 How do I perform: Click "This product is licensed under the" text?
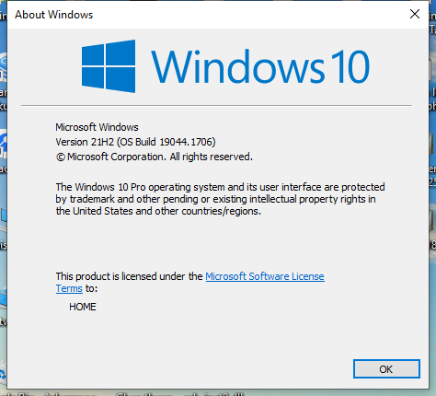[x=129, y=276]
